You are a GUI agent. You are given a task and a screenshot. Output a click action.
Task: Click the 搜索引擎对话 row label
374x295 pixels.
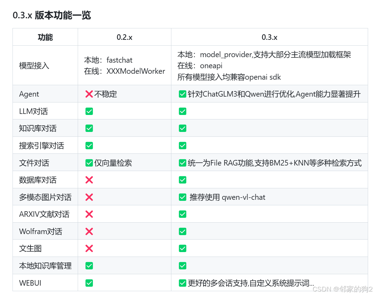pyautogui.click(x=42, y=145)
